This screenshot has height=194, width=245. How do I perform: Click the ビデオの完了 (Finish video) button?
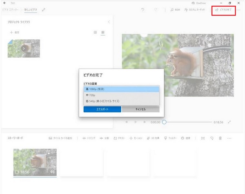[x=223, y=9]
